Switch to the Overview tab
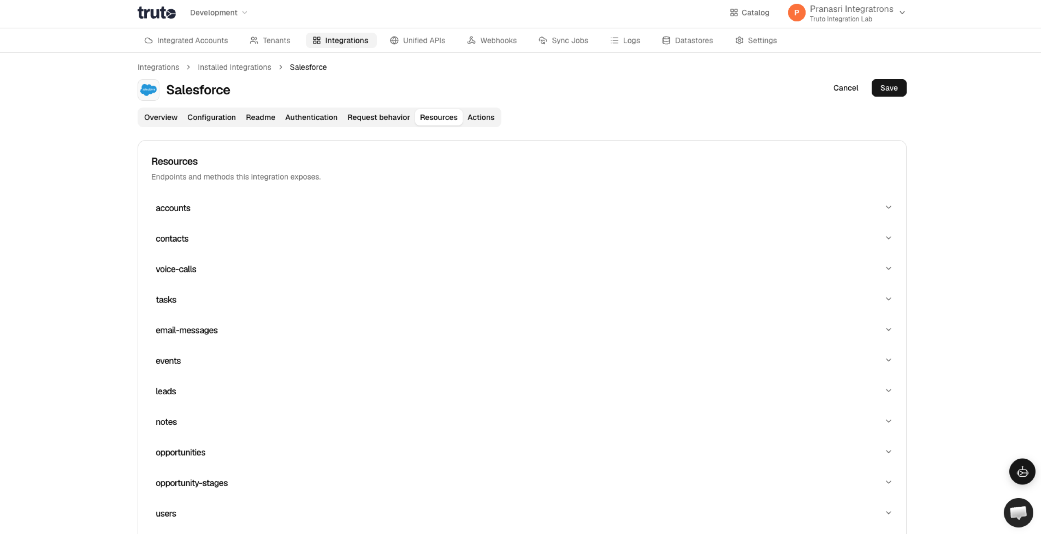The width and height of the screenshot is (1041, 534). pyautogui.click(x=161, y=117)
